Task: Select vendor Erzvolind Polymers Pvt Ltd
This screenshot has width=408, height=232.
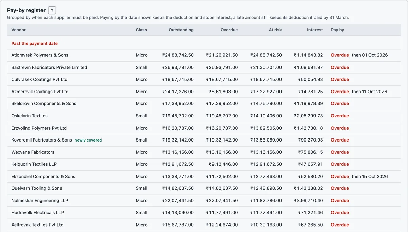Action: (39, 128)
